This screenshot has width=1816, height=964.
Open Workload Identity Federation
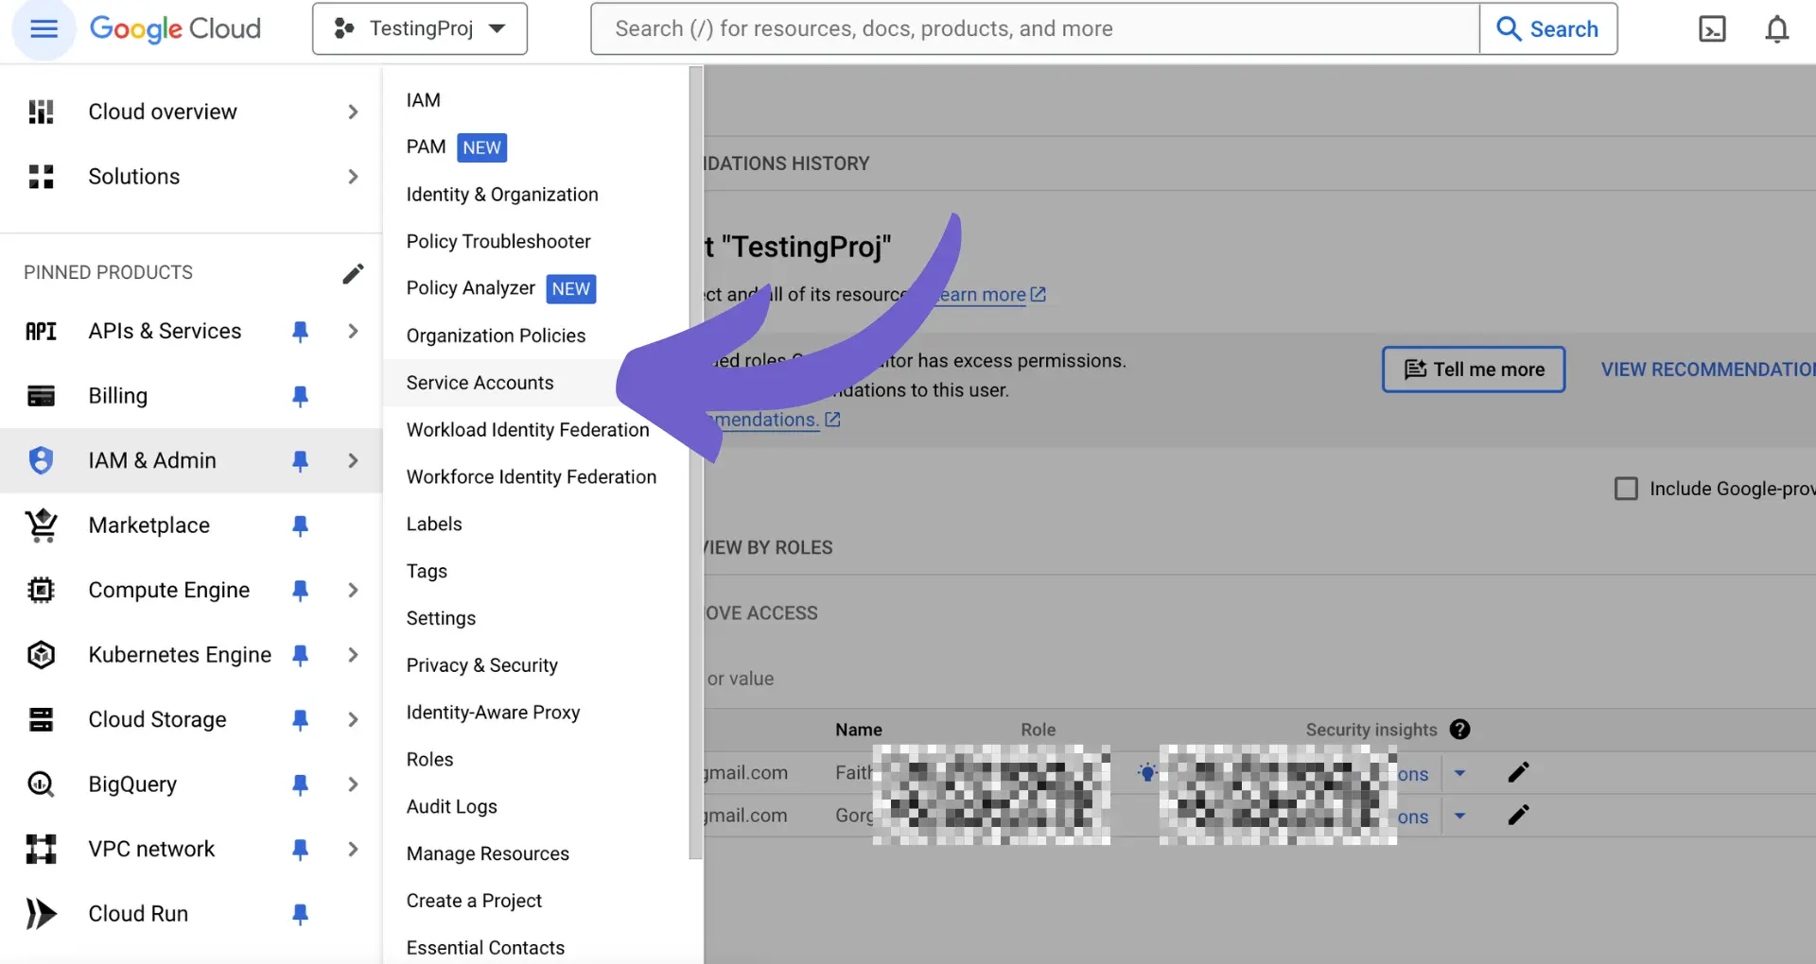(528, 430)
